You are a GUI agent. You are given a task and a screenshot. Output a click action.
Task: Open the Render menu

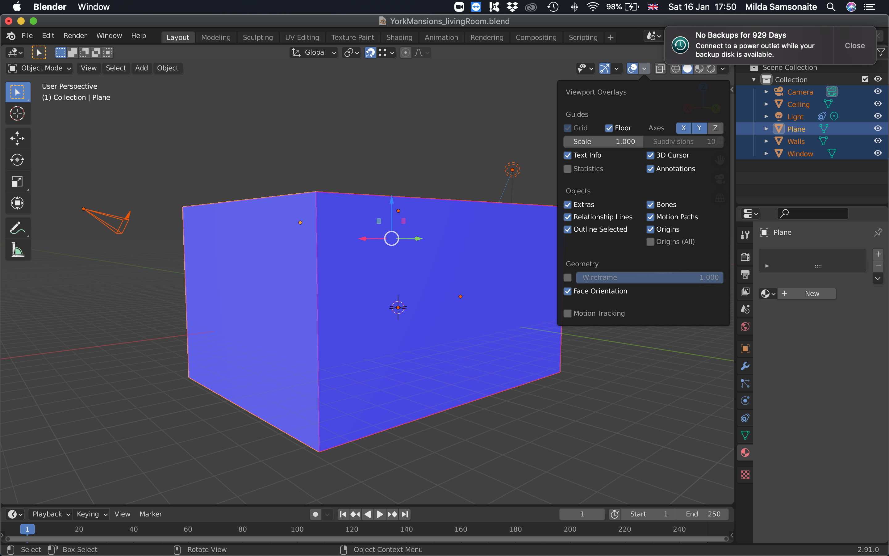pos(75,36)
